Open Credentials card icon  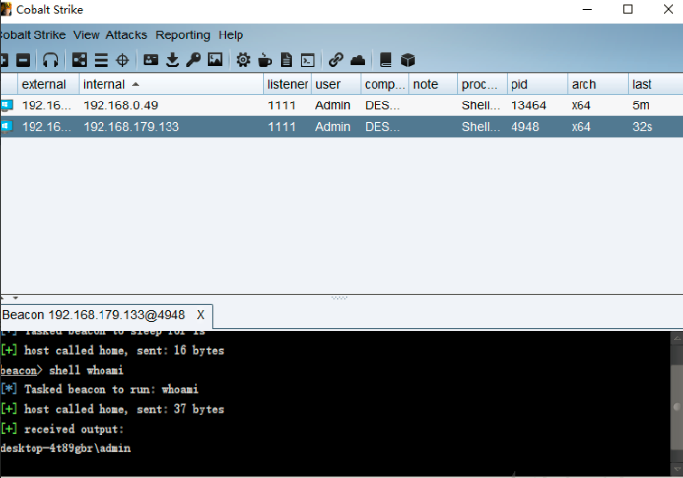(151, 60)
